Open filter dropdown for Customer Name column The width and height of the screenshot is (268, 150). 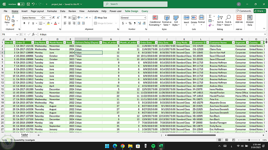click(x=233, y=42)
